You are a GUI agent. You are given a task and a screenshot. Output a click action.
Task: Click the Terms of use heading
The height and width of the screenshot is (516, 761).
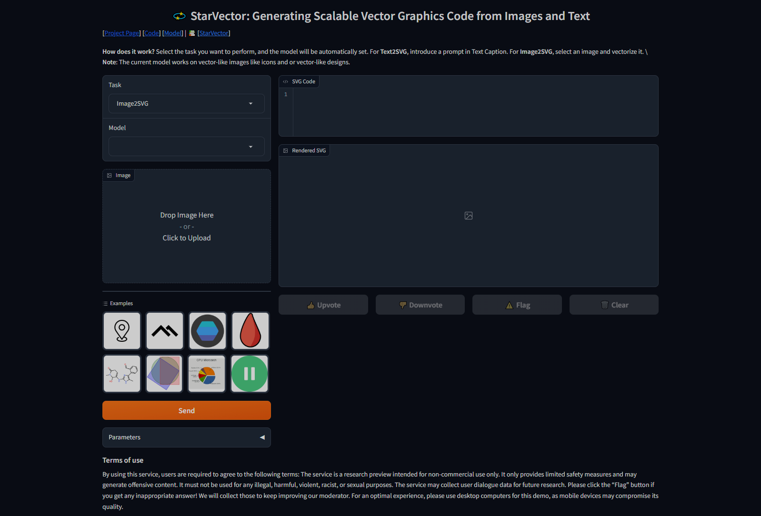pos(123,460)
